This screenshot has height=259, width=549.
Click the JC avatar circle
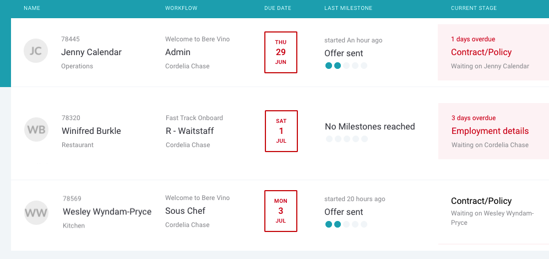tap(36, 51)
